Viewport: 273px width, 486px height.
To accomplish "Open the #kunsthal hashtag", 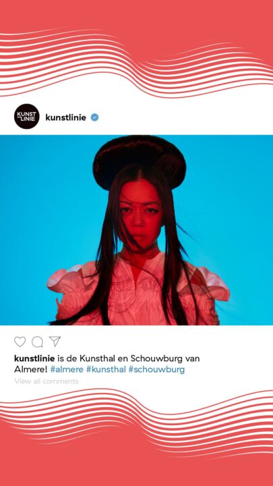I will click(x=106, y=369).
